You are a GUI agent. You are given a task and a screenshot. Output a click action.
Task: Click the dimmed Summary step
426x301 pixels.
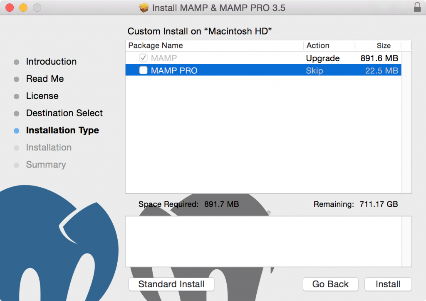click(x=46, y=165)
